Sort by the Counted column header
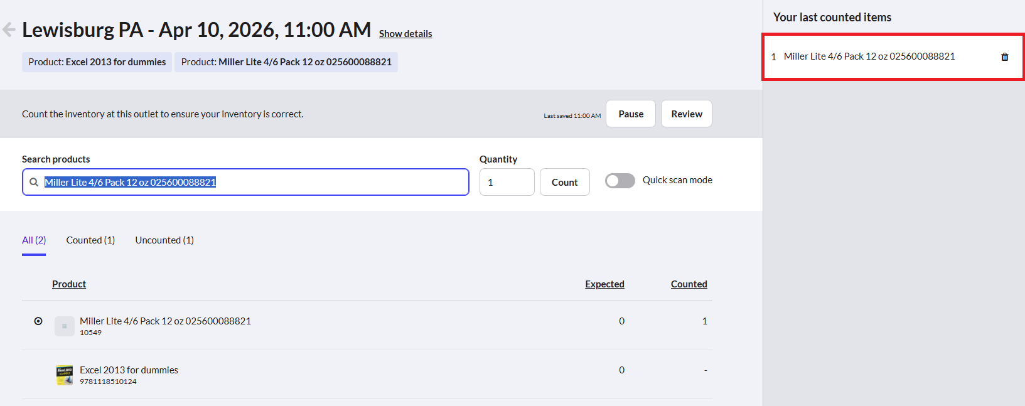 point(689,284)
